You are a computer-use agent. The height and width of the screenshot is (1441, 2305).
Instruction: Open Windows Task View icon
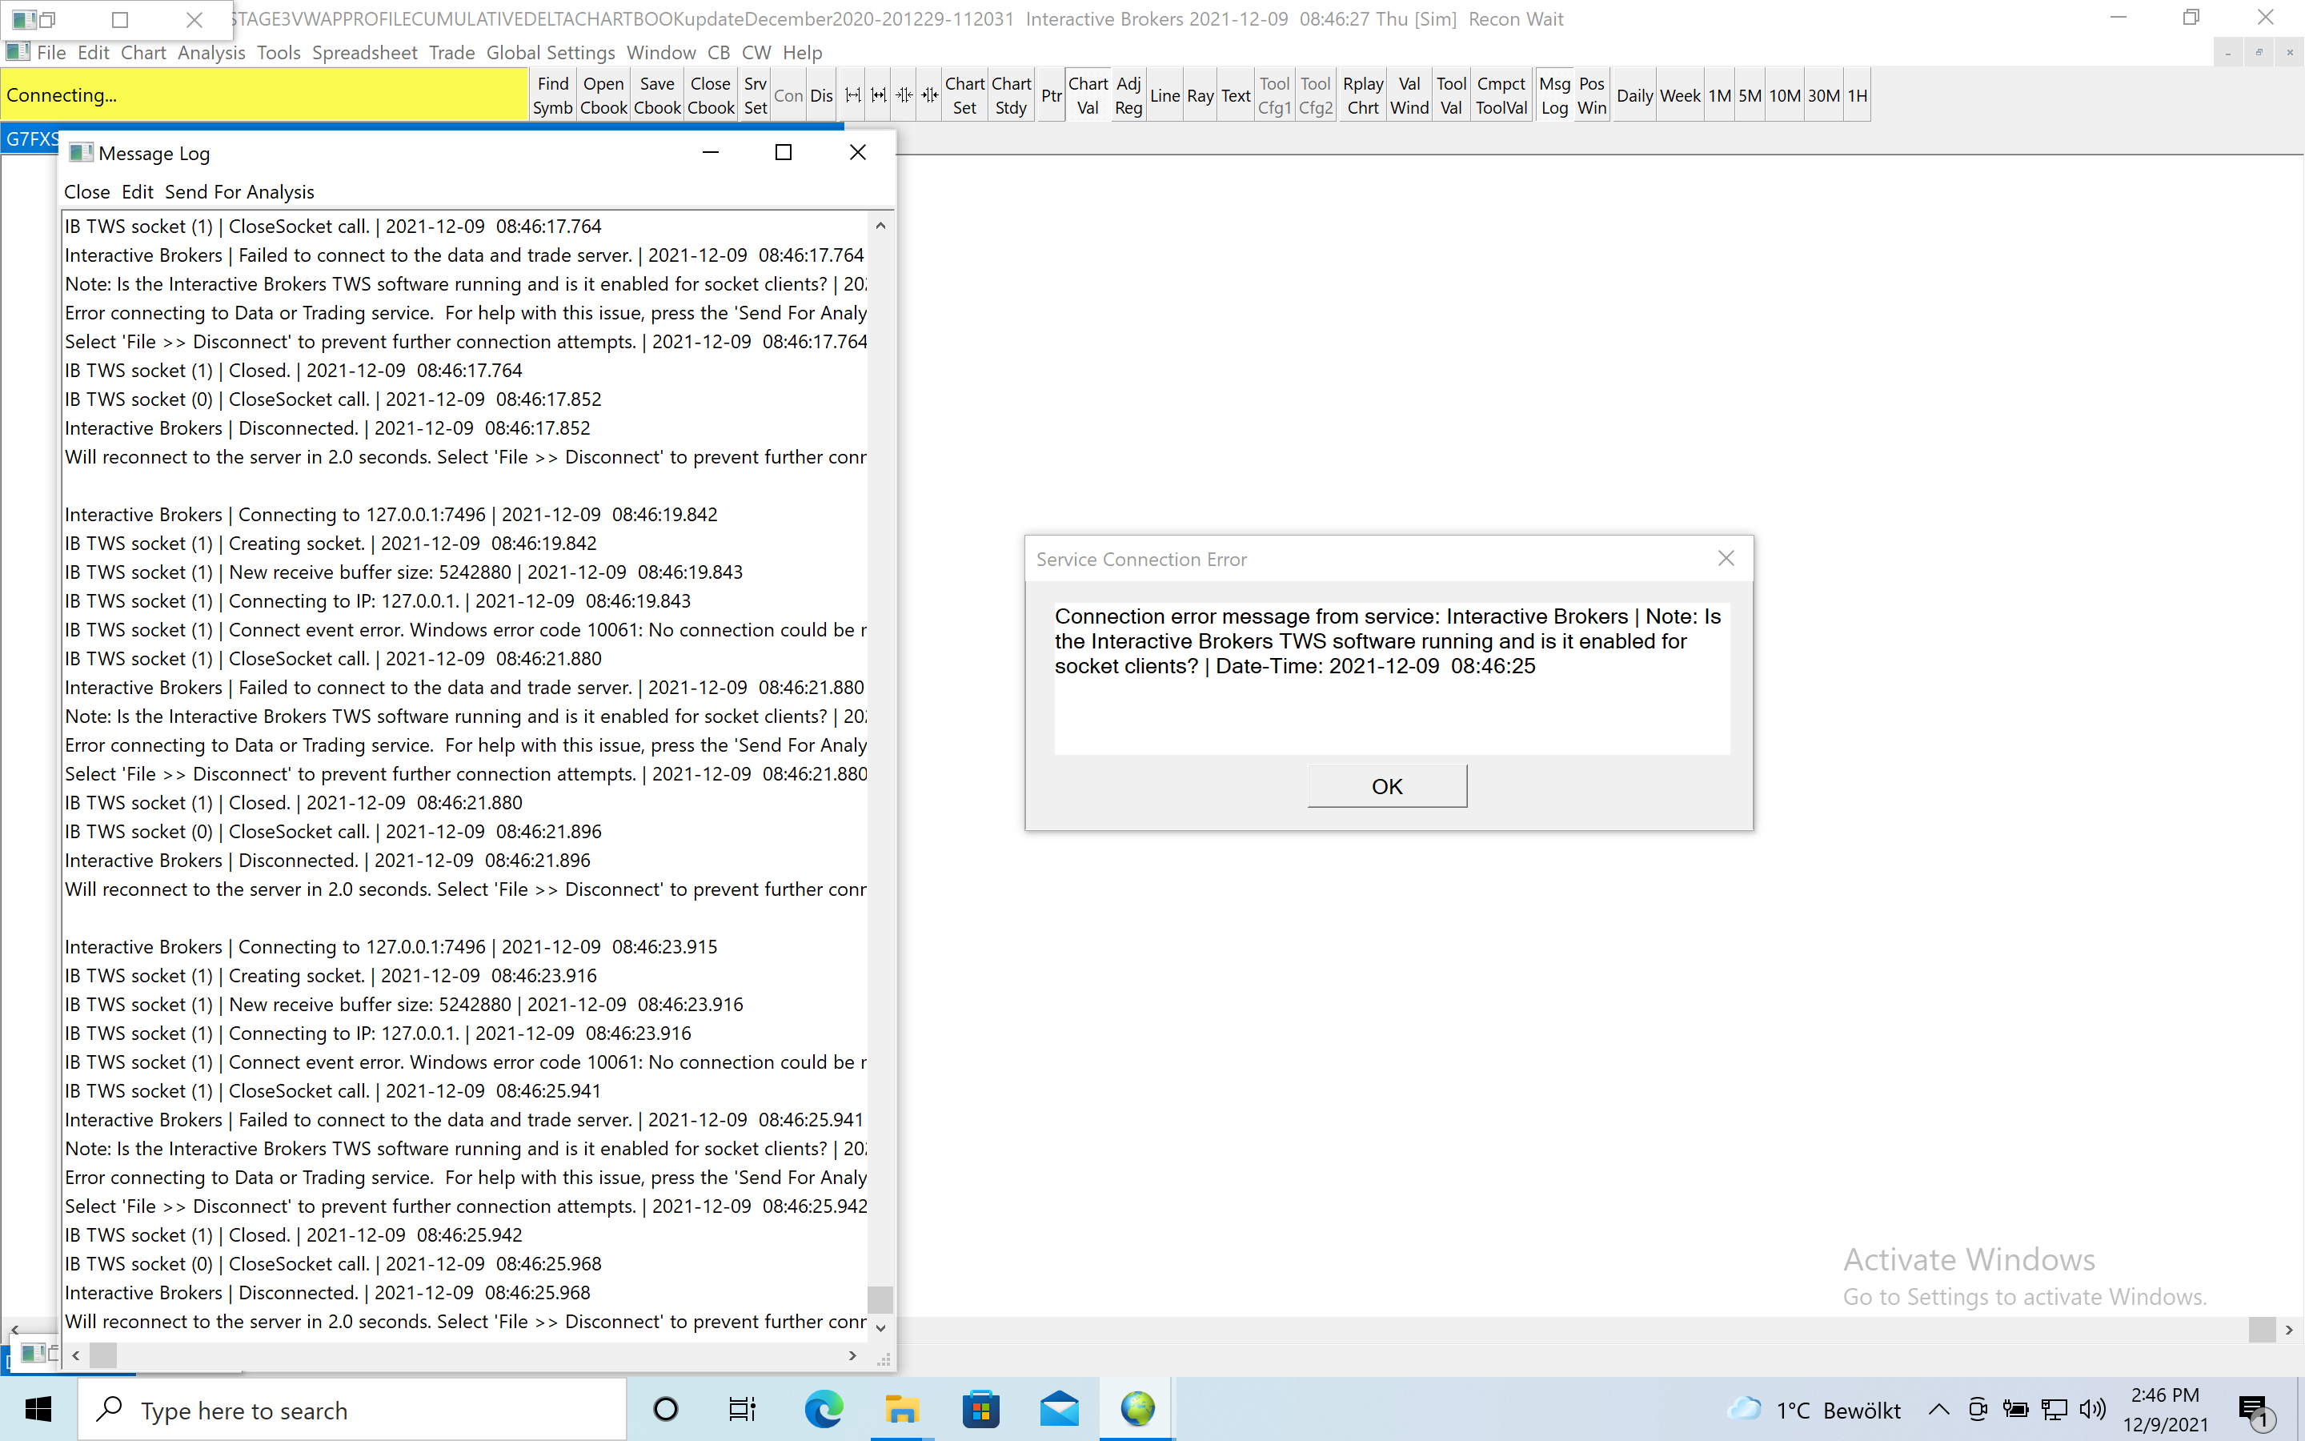(x=742, y=1409)
